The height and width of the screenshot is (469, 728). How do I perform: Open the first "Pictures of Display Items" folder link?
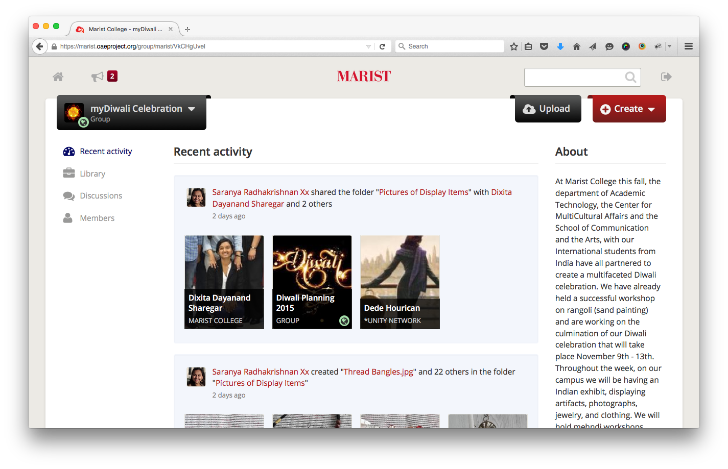[x=424, y=192]
